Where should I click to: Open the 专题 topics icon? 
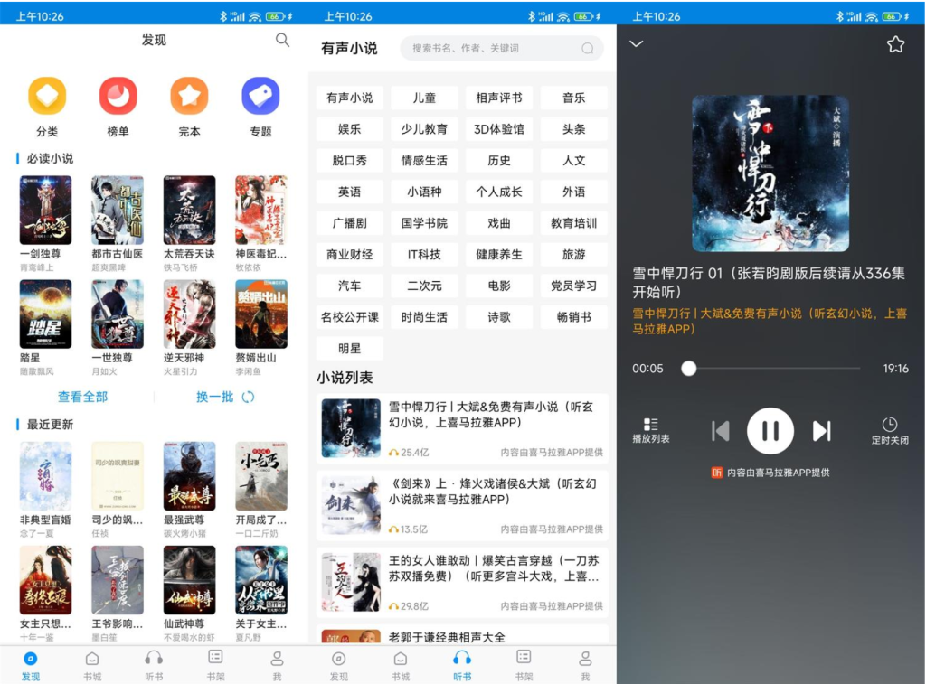pos(260,97)
